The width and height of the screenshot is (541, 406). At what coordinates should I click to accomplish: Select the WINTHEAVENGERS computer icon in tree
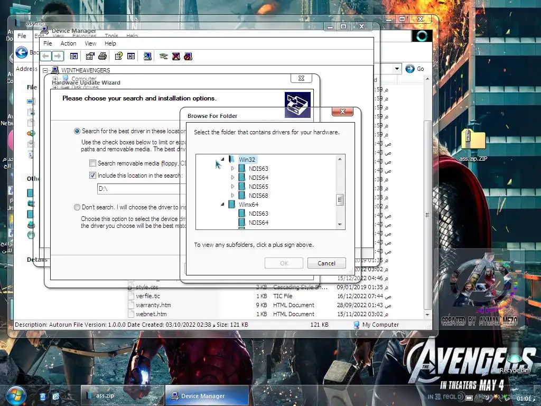55,70
